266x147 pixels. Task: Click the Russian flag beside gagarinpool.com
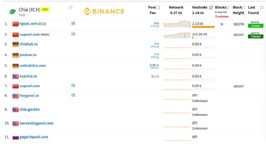click(16, 137)
